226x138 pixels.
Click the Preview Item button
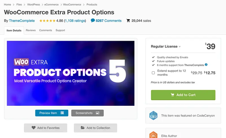[x=52, y=113]
